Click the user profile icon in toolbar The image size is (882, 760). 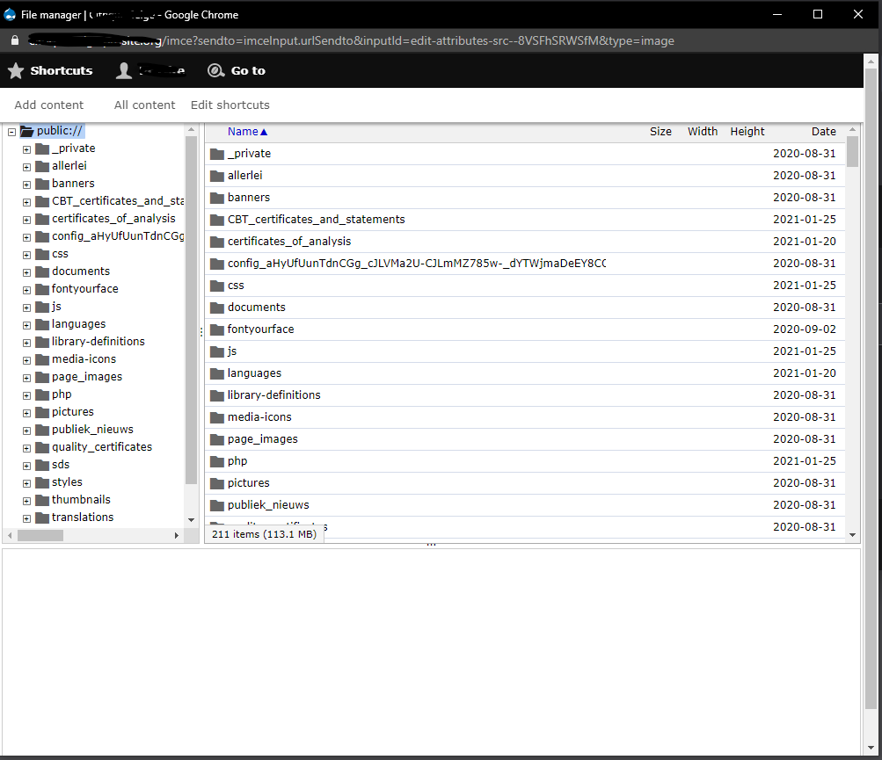(x=124, y=71)
